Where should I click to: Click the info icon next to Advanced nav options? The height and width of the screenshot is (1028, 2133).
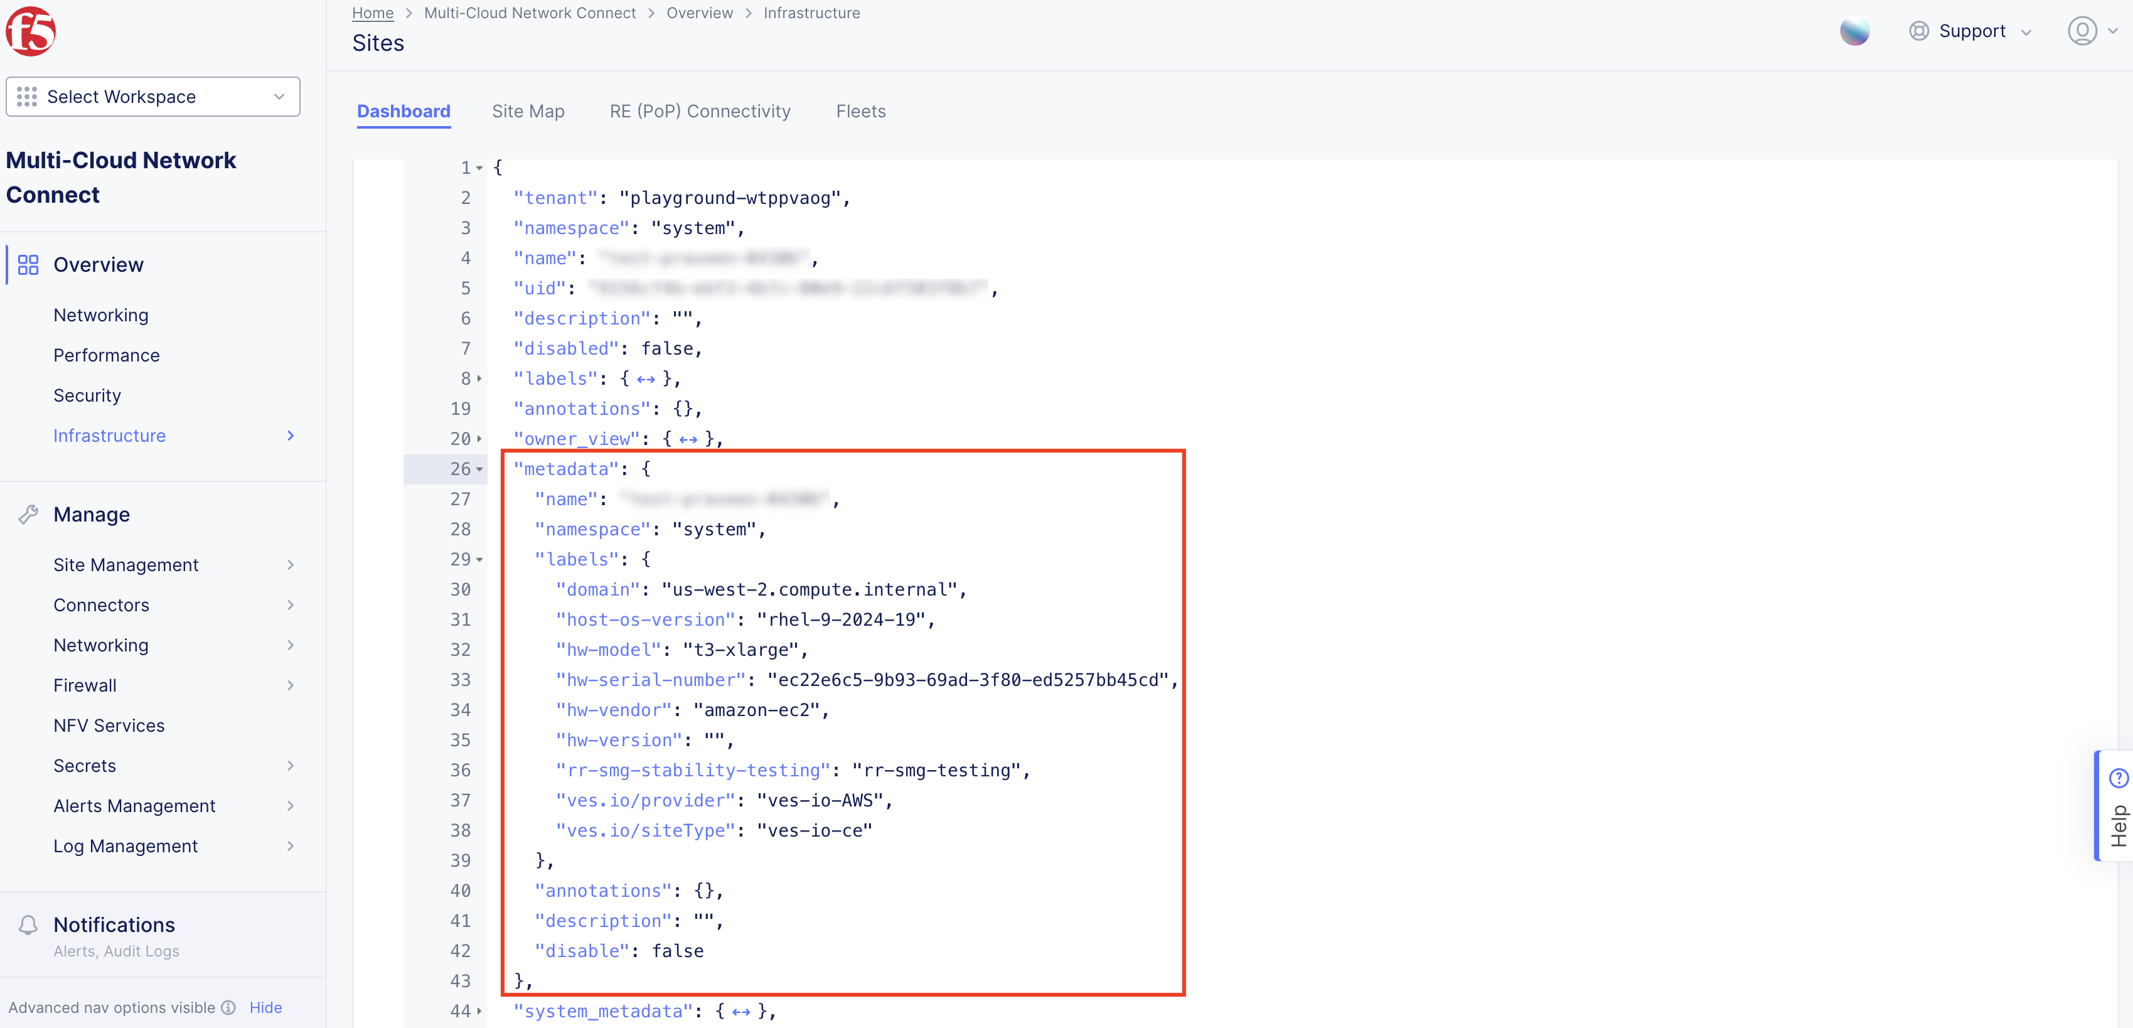tap(229, 1008)
